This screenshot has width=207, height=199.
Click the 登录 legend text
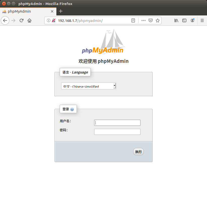[66, 109]
